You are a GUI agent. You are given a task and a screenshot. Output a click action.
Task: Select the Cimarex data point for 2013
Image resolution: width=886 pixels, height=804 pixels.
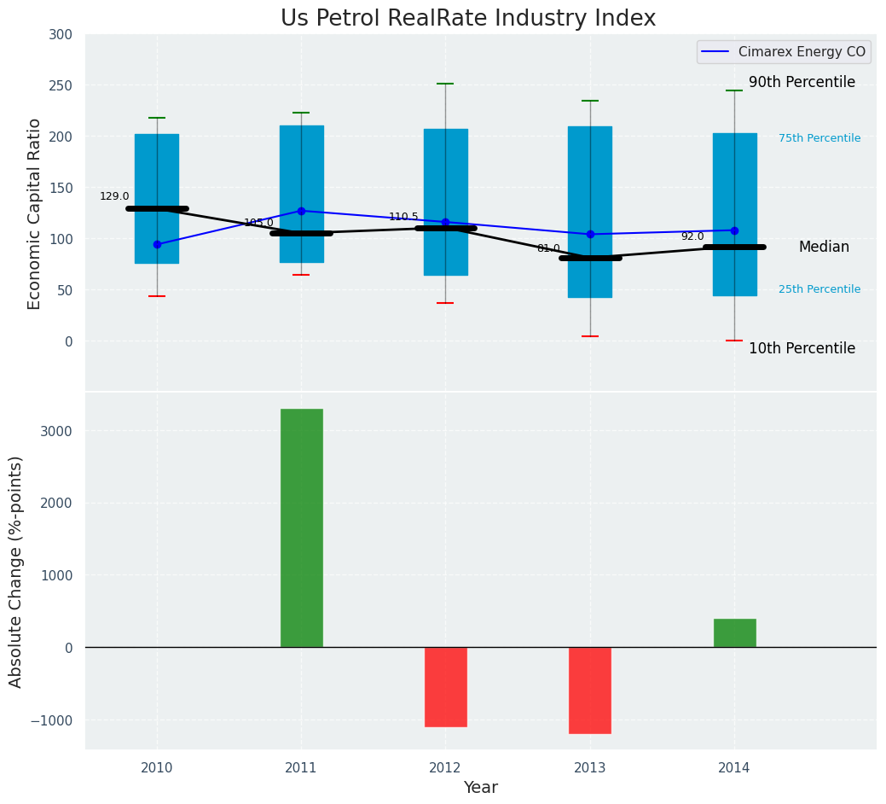coord(590,234)
